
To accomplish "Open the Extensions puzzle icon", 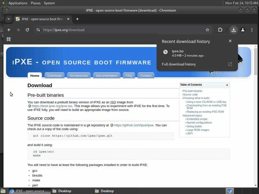I will click(x=220, y=30).
